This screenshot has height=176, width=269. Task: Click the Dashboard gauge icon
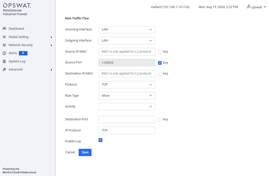tap(4, 29)
